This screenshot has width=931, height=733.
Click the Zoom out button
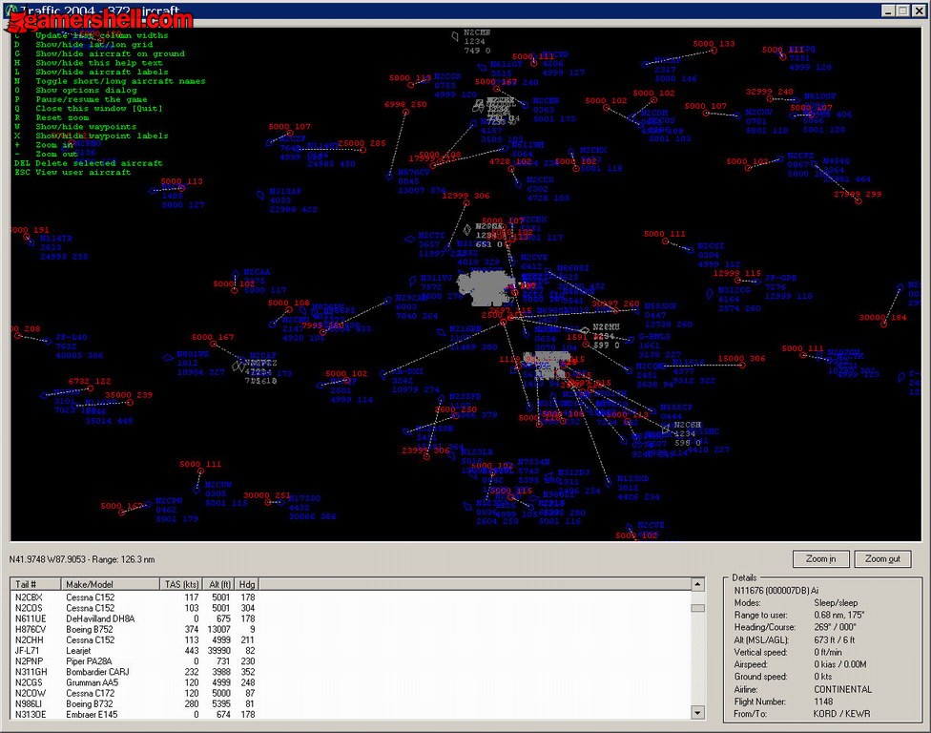(x=882, y=559)
